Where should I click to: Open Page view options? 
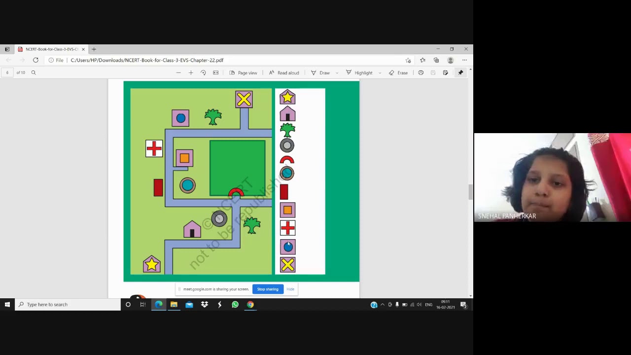244,73
